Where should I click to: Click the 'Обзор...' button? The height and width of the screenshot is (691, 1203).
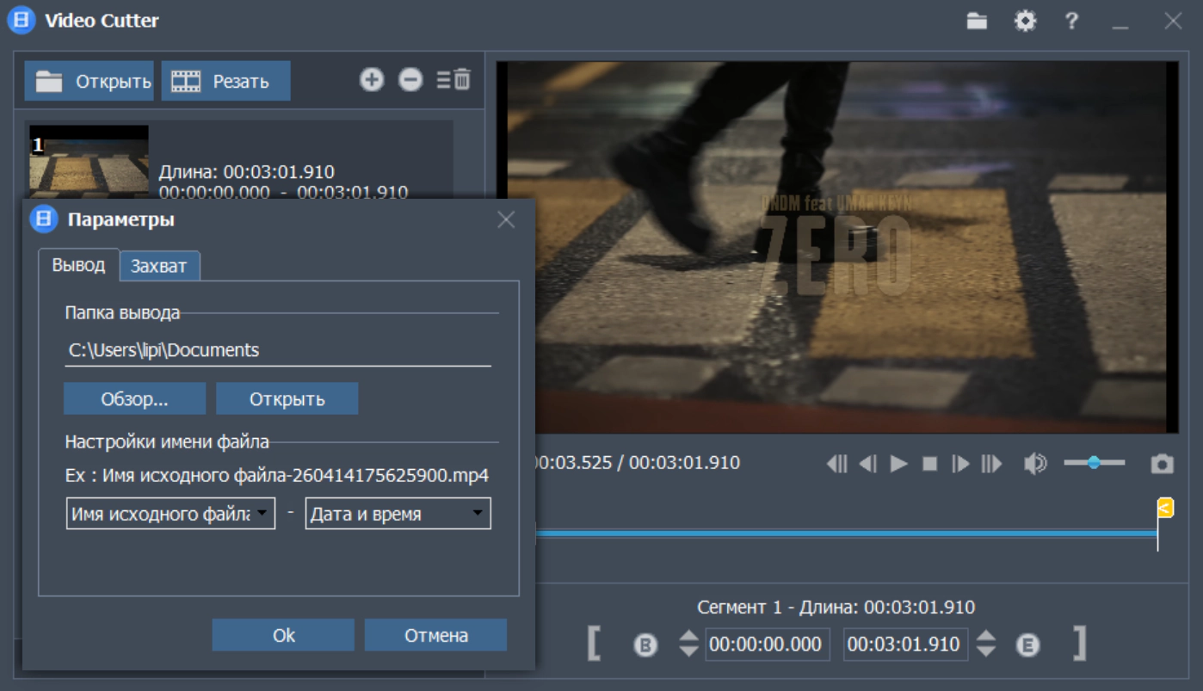pyautogui.click(x=134, y=399)
